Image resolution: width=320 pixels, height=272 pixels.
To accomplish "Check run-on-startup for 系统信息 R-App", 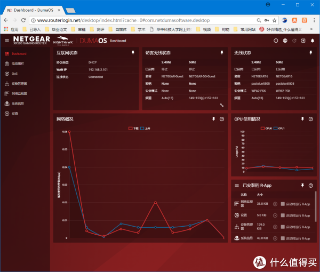I will coord(283,238).
